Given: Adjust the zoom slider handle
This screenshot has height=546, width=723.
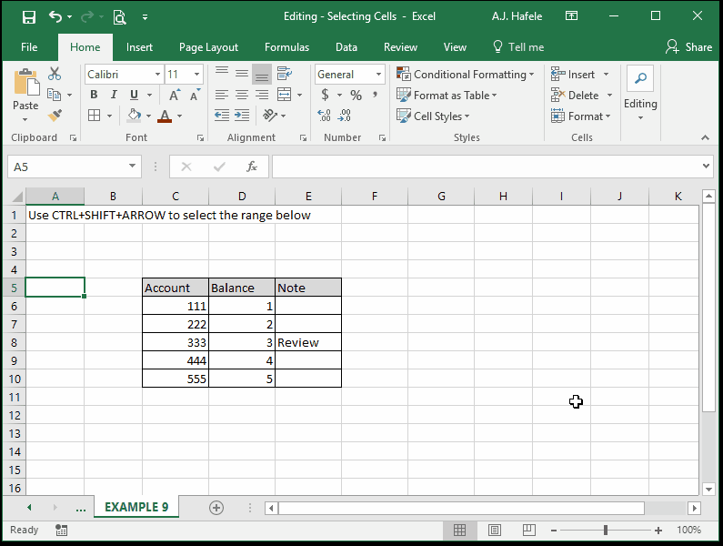Looking at the screenshot, I should pos(606,531).
